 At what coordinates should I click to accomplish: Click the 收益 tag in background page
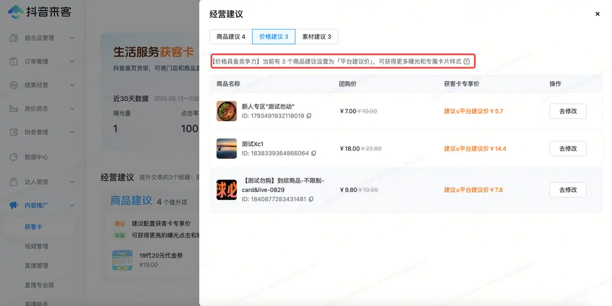point(120,235)
